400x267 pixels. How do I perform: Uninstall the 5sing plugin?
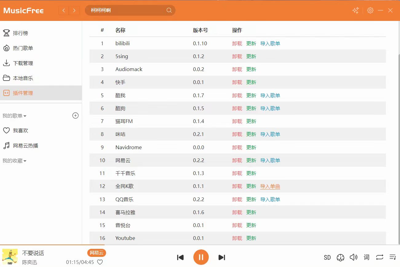coord(237,56)
